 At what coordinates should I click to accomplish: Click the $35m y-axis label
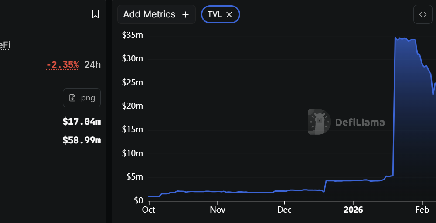click(133, 35)
